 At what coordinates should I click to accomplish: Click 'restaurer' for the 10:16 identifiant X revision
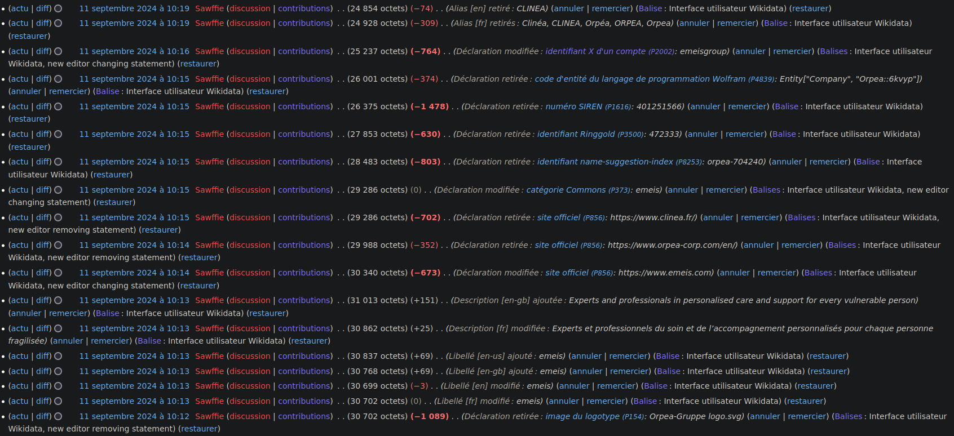(198, 64)
